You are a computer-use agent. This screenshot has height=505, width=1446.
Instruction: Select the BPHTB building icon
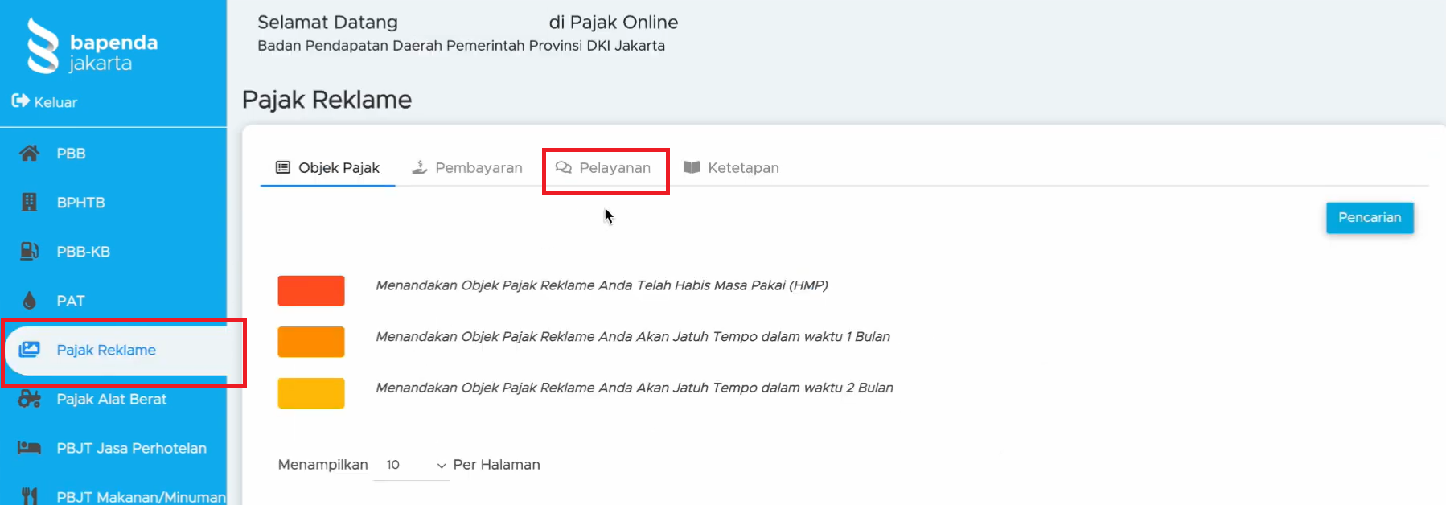(x=30, y=202)
